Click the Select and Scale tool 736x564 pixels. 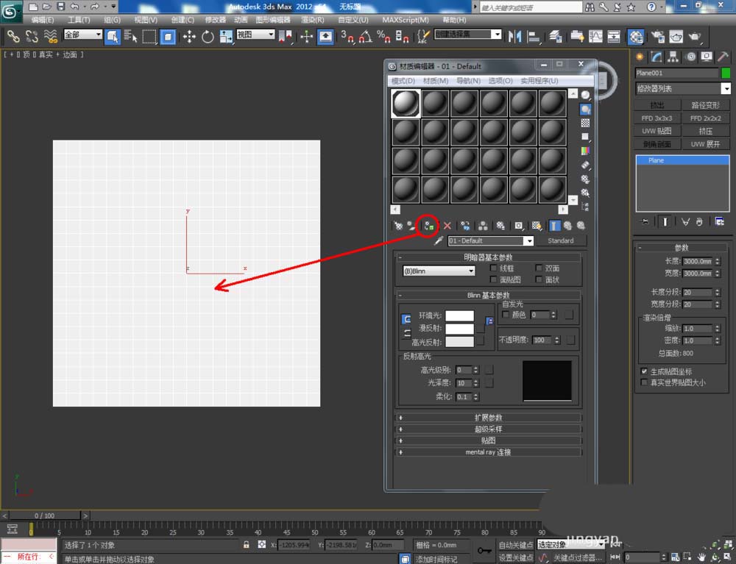coord(226,37)
